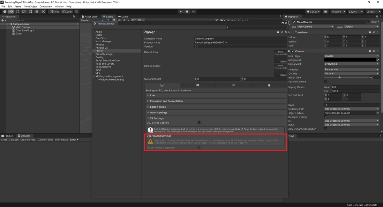383x207 pixels.
Task: Expand Resolution and Presentation section
Action: pyautogui.click(x=216, y=101)
